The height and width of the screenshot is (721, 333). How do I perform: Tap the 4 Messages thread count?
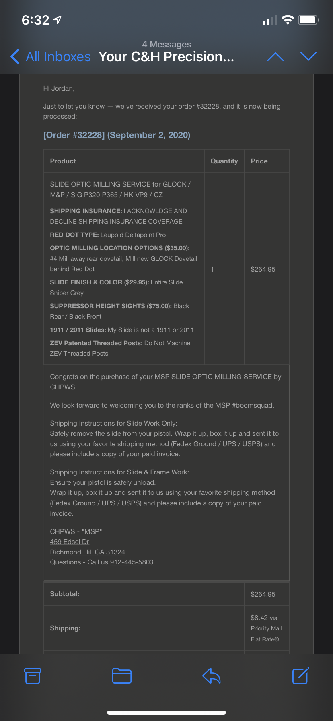[x=166, y=44]
